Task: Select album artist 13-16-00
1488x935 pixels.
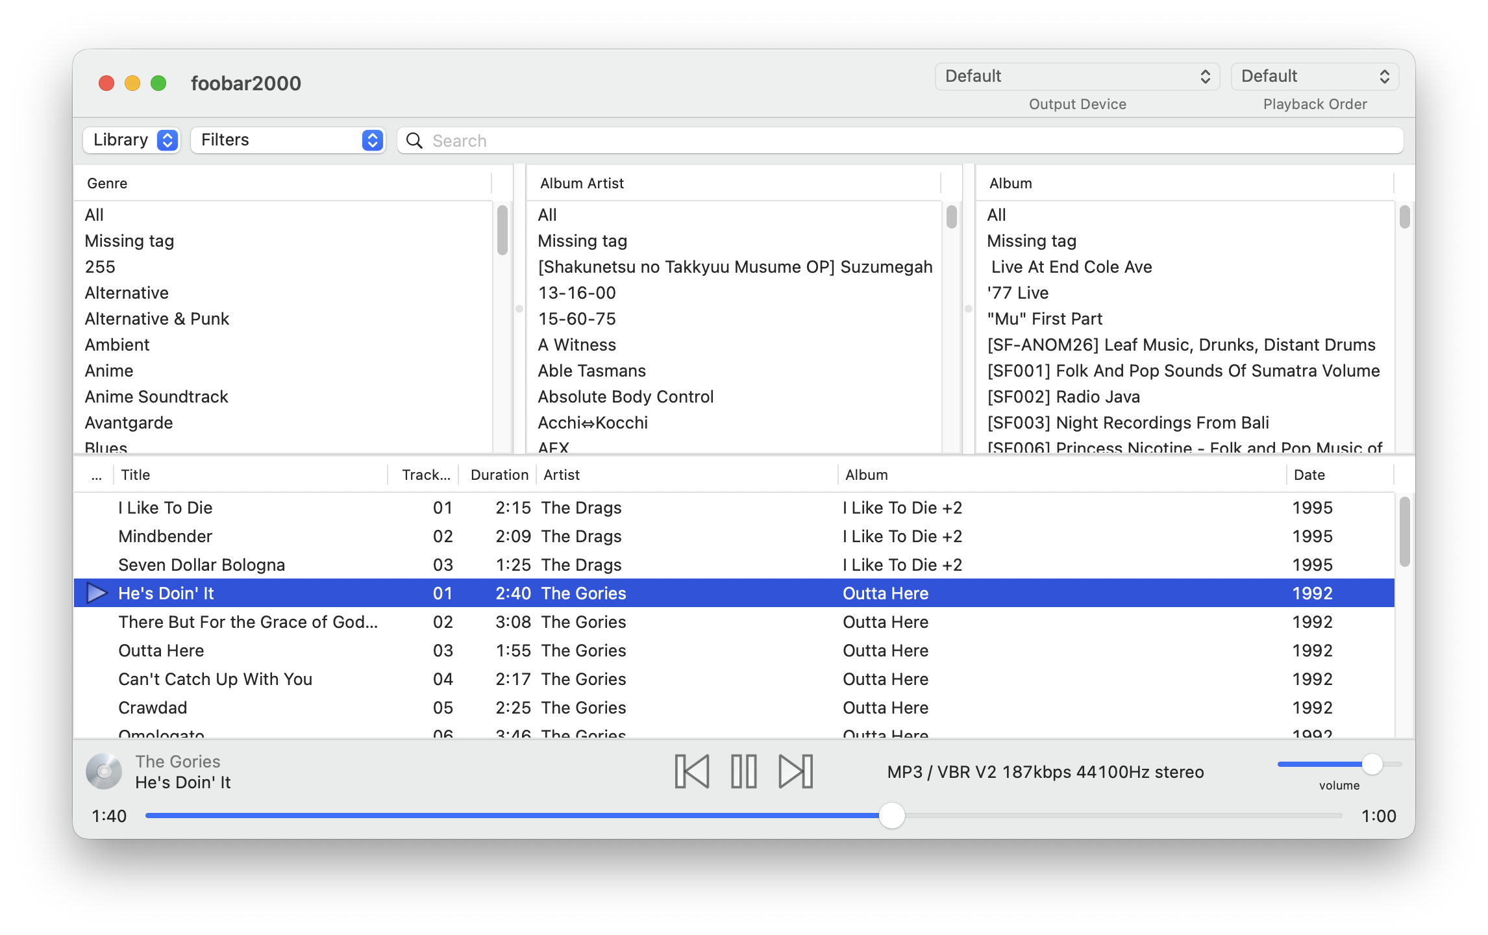Action: coord(734,293)
